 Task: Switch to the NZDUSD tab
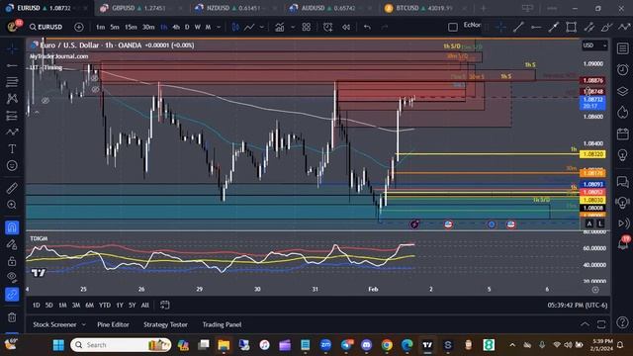click(x=233, y=8)
